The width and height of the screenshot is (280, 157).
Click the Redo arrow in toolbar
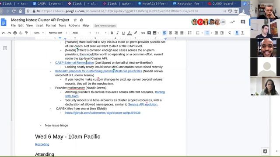[9, 33]
